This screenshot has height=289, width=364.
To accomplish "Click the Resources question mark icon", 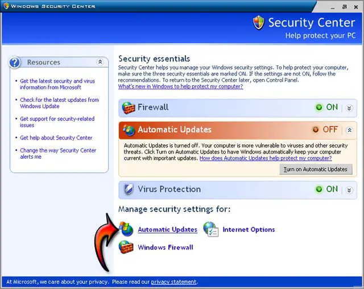I will click(15, 62).
